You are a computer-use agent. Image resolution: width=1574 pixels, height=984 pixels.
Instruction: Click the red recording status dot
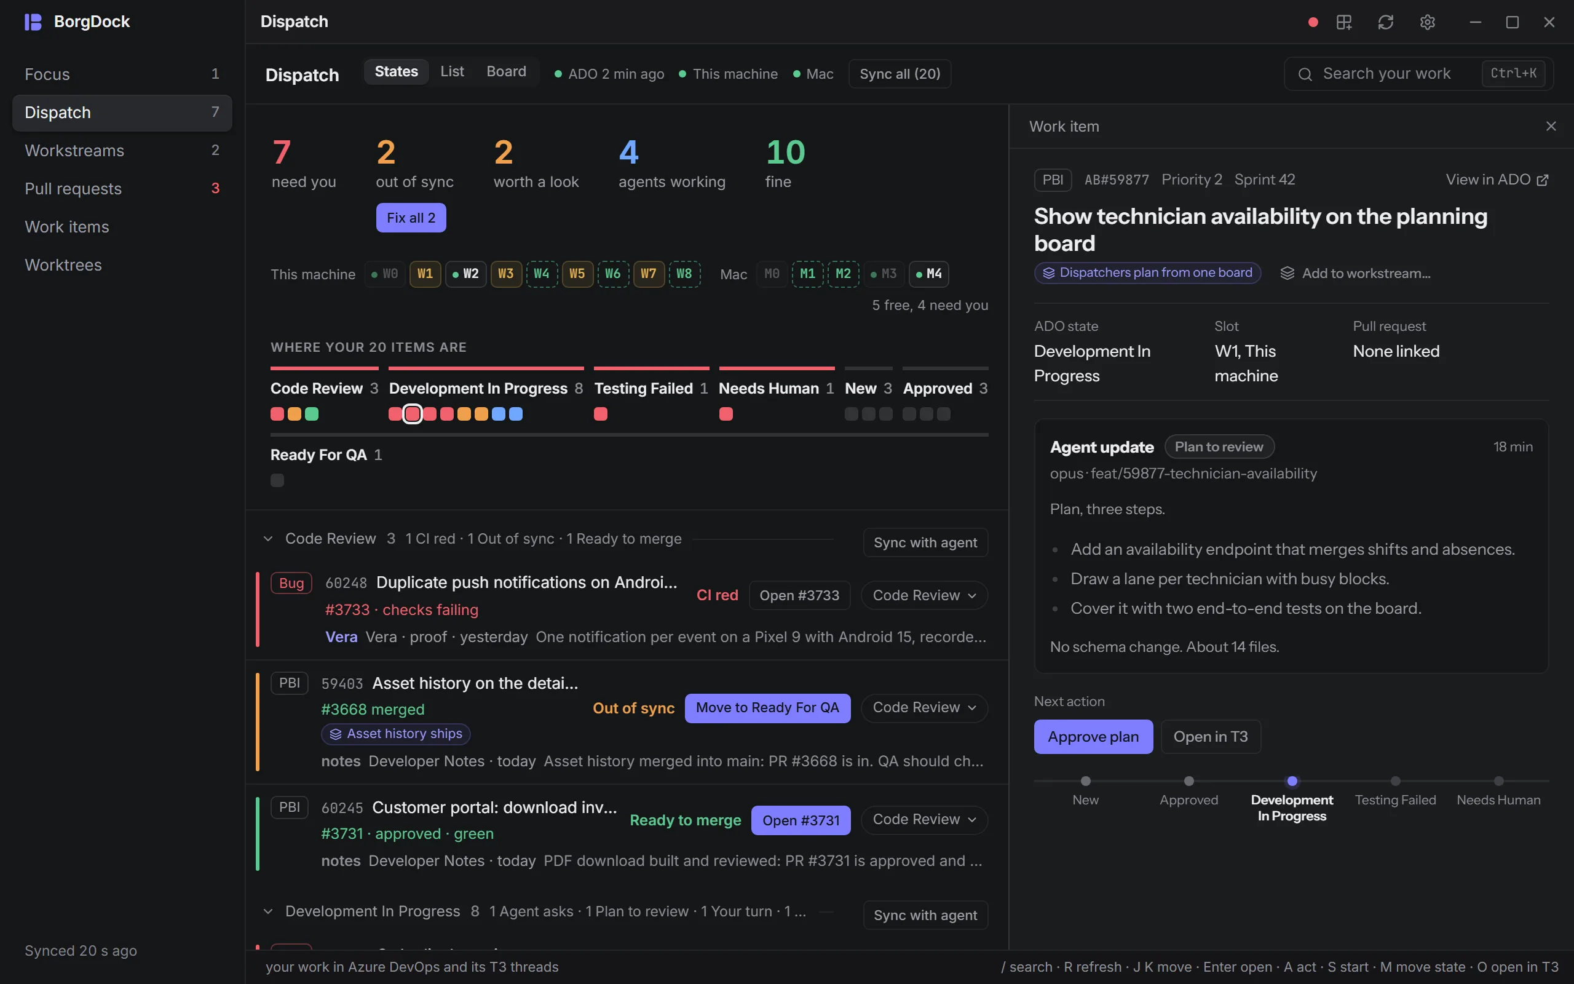coord(1313,22)
